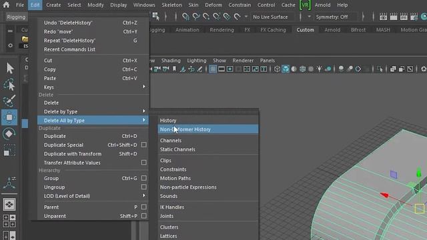Activate the Move tool
The image size is (427, 240).
pyautogui.click(x=9, y=117)
